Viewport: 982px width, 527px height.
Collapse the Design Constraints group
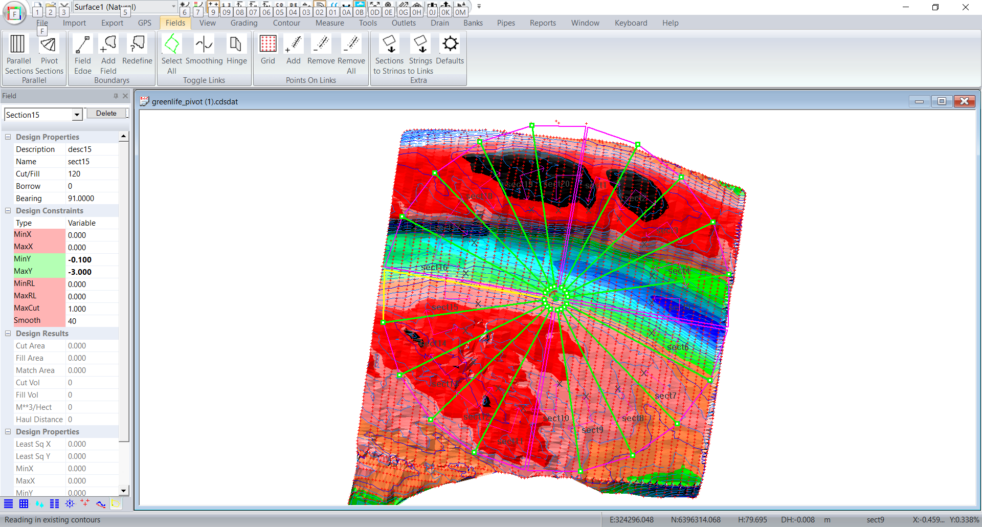[x=8, y=211]
